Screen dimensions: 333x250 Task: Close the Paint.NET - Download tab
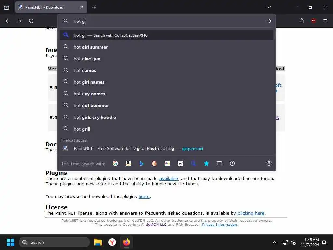tap(82, 7)
